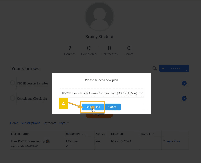The image size is (201, 163).
Task: Click the yellow step 4 marker
Action: [x=63, y=104]
